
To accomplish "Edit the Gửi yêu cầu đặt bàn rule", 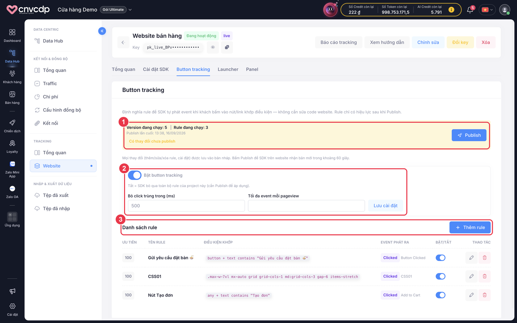I will 471,258.
